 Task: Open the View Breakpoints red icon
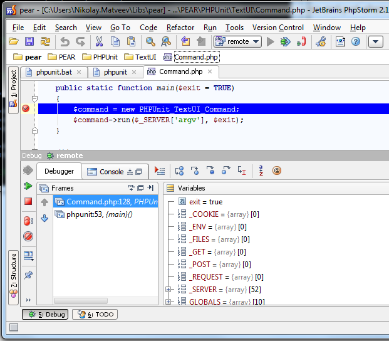tap(28, 221)
